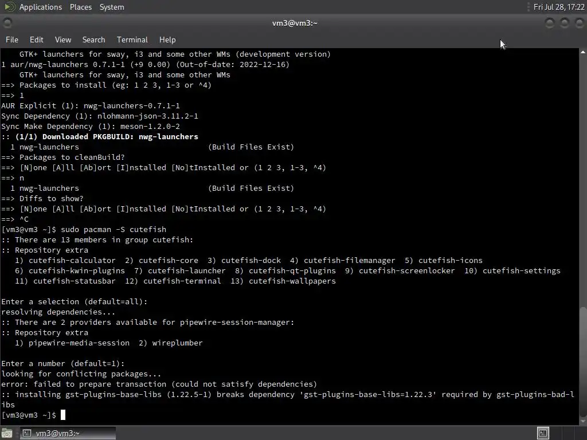Image resolution: width=587 pixels, height=440 pixels.
Task: Click the window menu button left of title
Action: point(7,23)
